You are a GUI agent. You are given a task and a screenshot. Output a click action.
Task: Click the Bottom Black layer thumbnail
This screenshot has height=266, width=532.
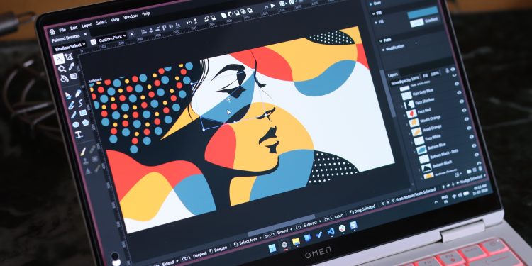[426, 167]
